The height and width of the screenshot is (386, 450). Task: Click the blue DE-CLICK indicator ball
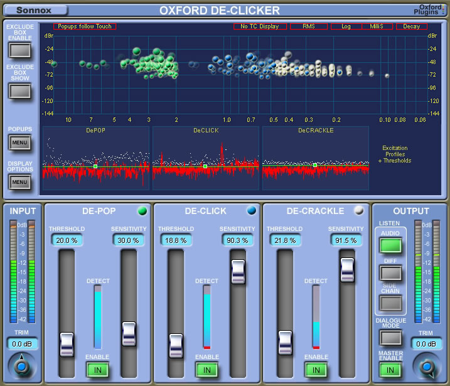point(252,210)
